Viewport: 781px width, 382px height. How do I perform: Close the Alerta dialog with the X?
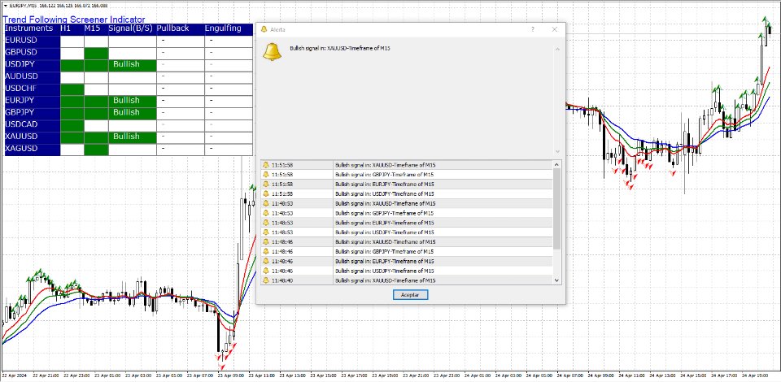tap(554, 29)
